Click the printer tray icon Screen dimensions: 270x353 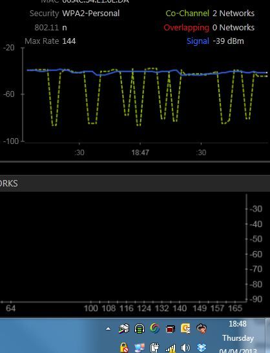(x=124, y=328)
